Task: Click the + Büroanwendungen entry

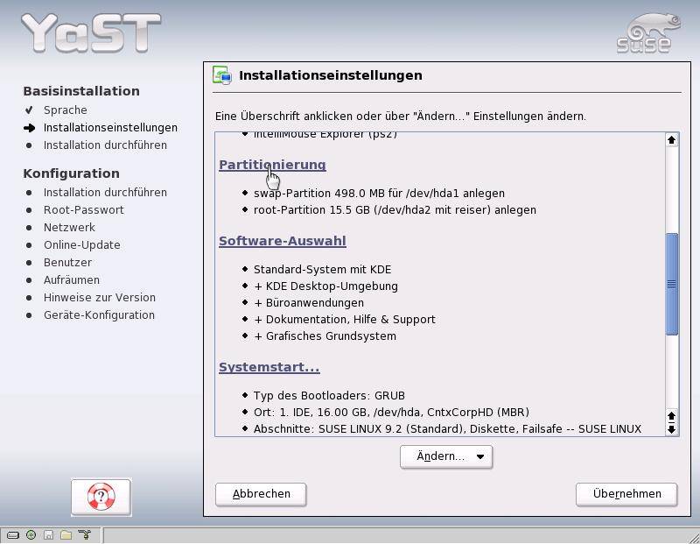Action: coord(309,302)
